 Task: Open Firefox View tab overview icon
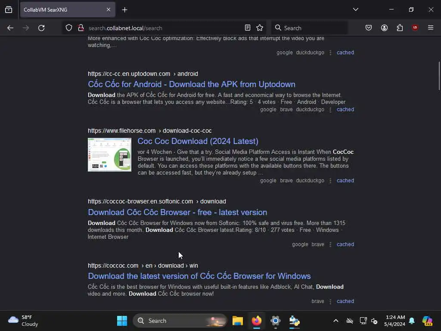point(9,9)
